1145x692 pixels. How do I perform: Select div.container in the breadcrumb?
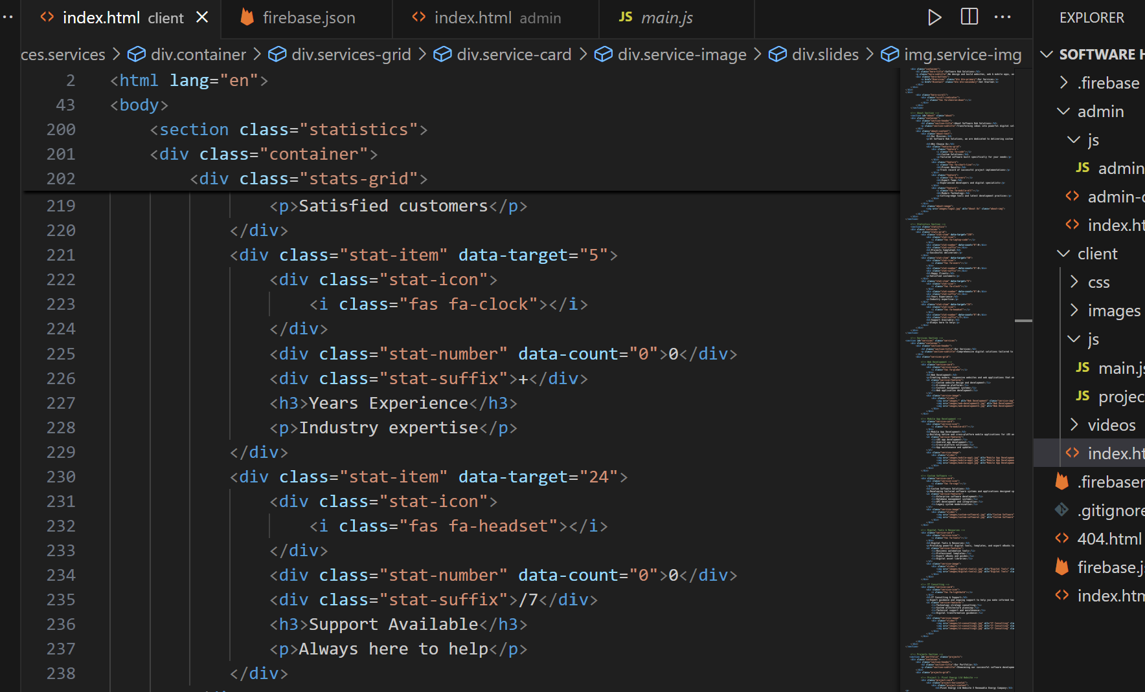198,55
